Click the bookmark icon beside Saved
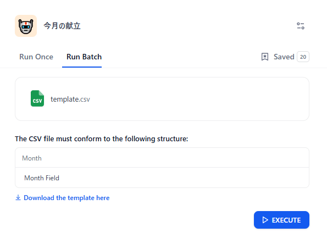 [265, 57]
